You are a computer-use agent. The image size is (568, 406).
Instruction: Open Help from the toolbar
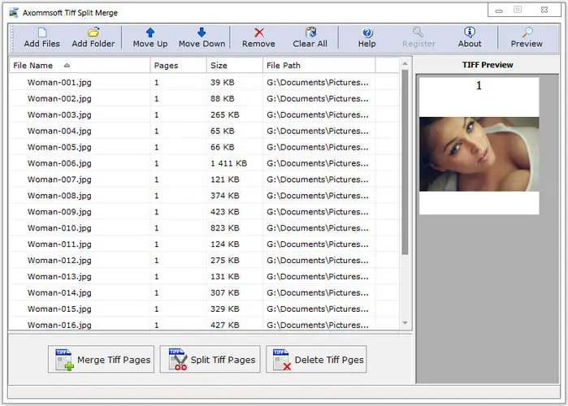pos(366,37)
